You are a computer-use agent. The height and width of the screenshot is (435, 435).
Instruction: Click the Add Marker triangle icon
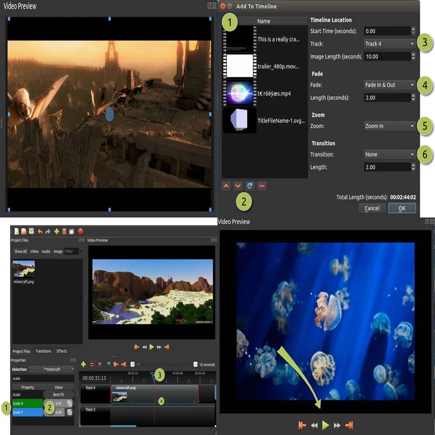point(108,364)
